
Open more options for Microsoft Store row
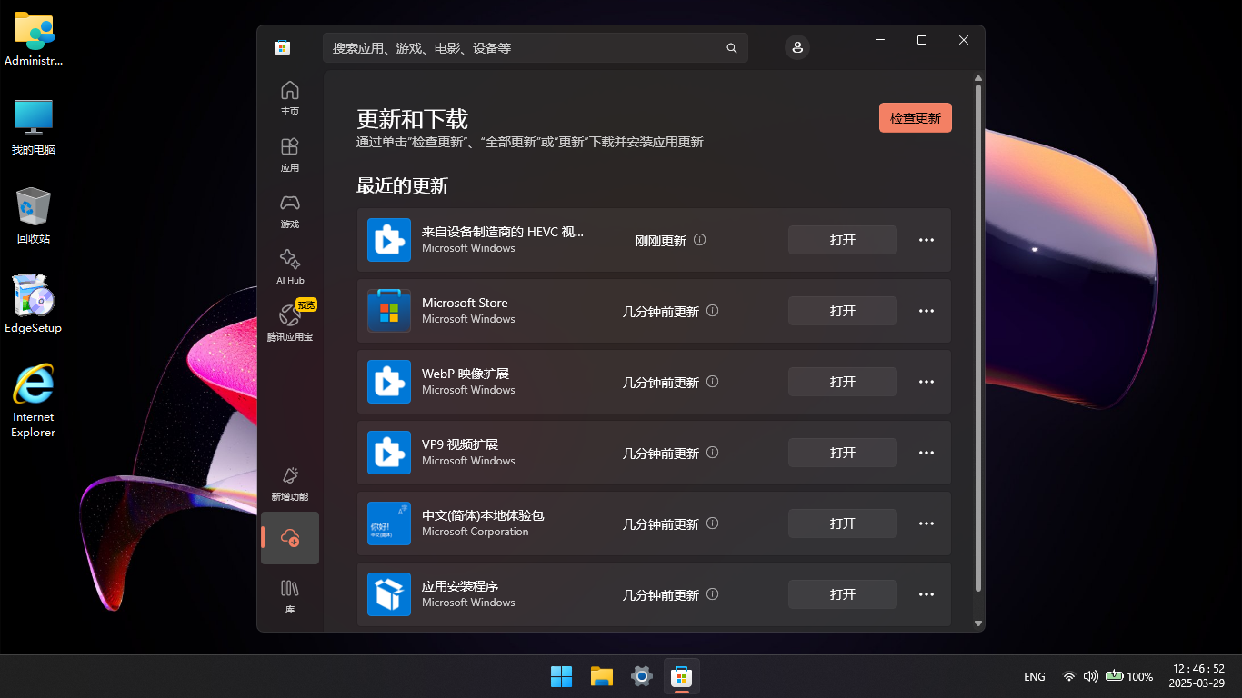[926, 311]
